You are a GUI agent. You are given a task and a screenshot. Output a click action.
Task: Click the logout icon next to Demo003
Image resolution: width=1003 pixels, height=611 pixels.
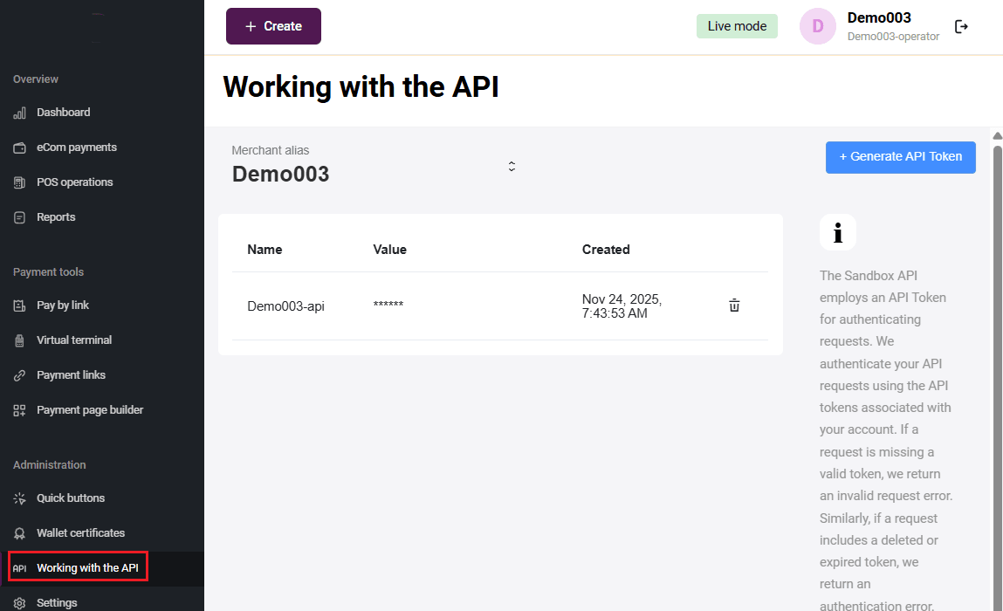click(x=961, y=26)
